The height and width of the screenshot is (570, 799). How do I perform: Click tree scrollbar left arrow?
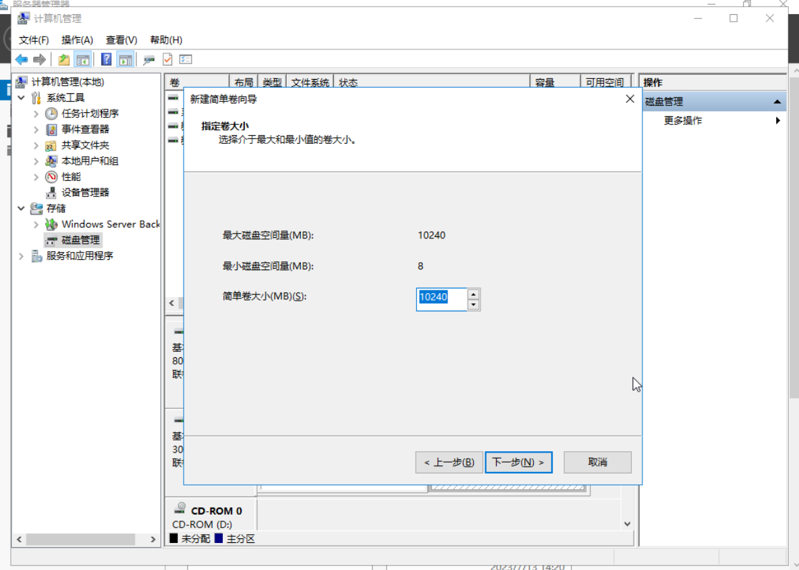(19, 539)
